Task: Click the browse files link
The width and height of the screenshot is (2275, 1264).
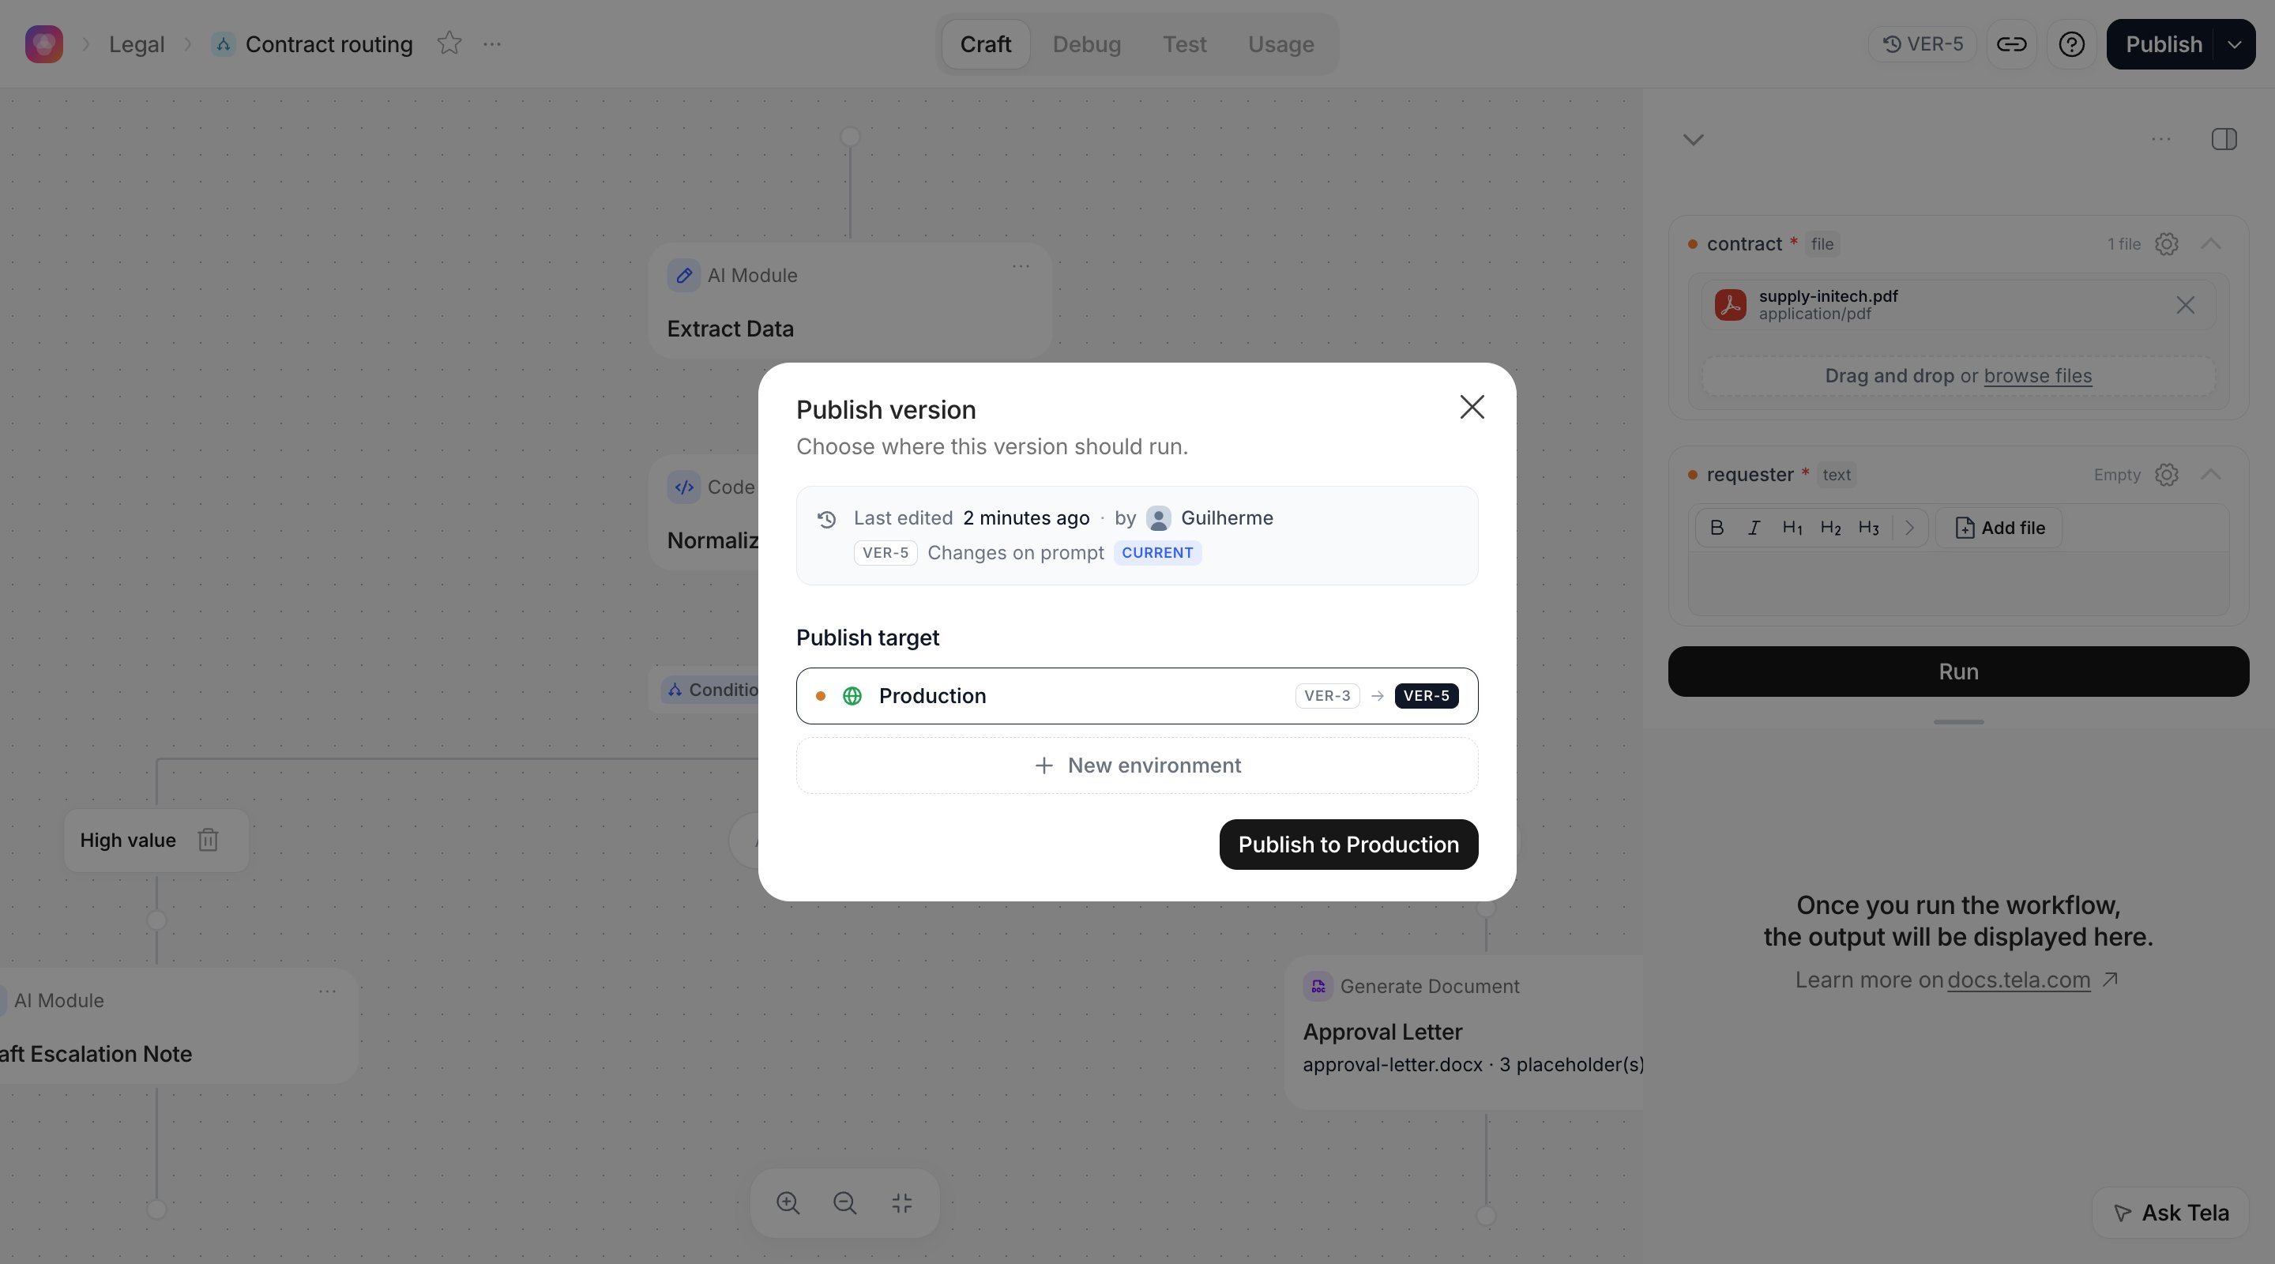Action: (2037, 375)
